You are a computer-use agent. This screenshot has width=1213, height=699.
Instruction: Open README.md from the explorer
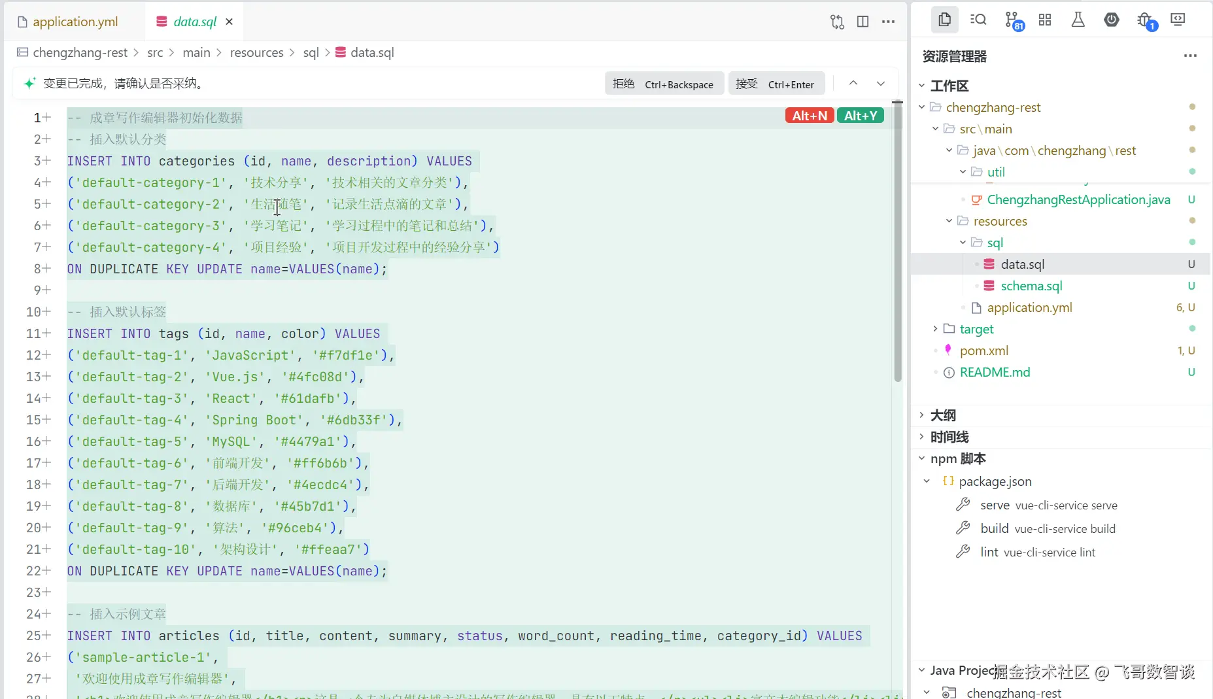[995, 372]
